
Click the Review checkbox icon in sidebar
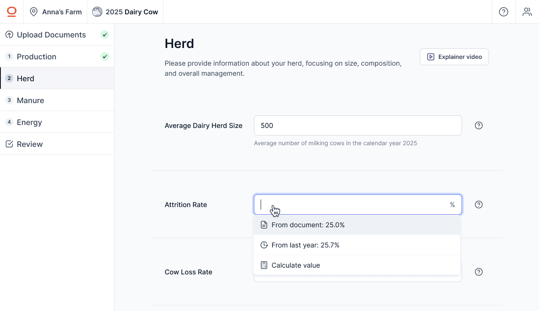pyautogui.click(x=9, y=144)
